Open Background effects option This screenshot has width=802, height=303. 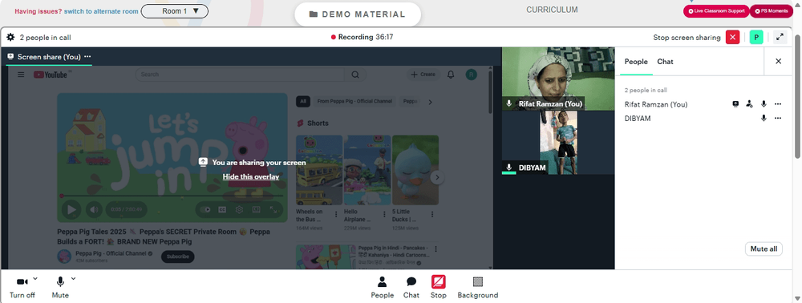click(478, 287)
